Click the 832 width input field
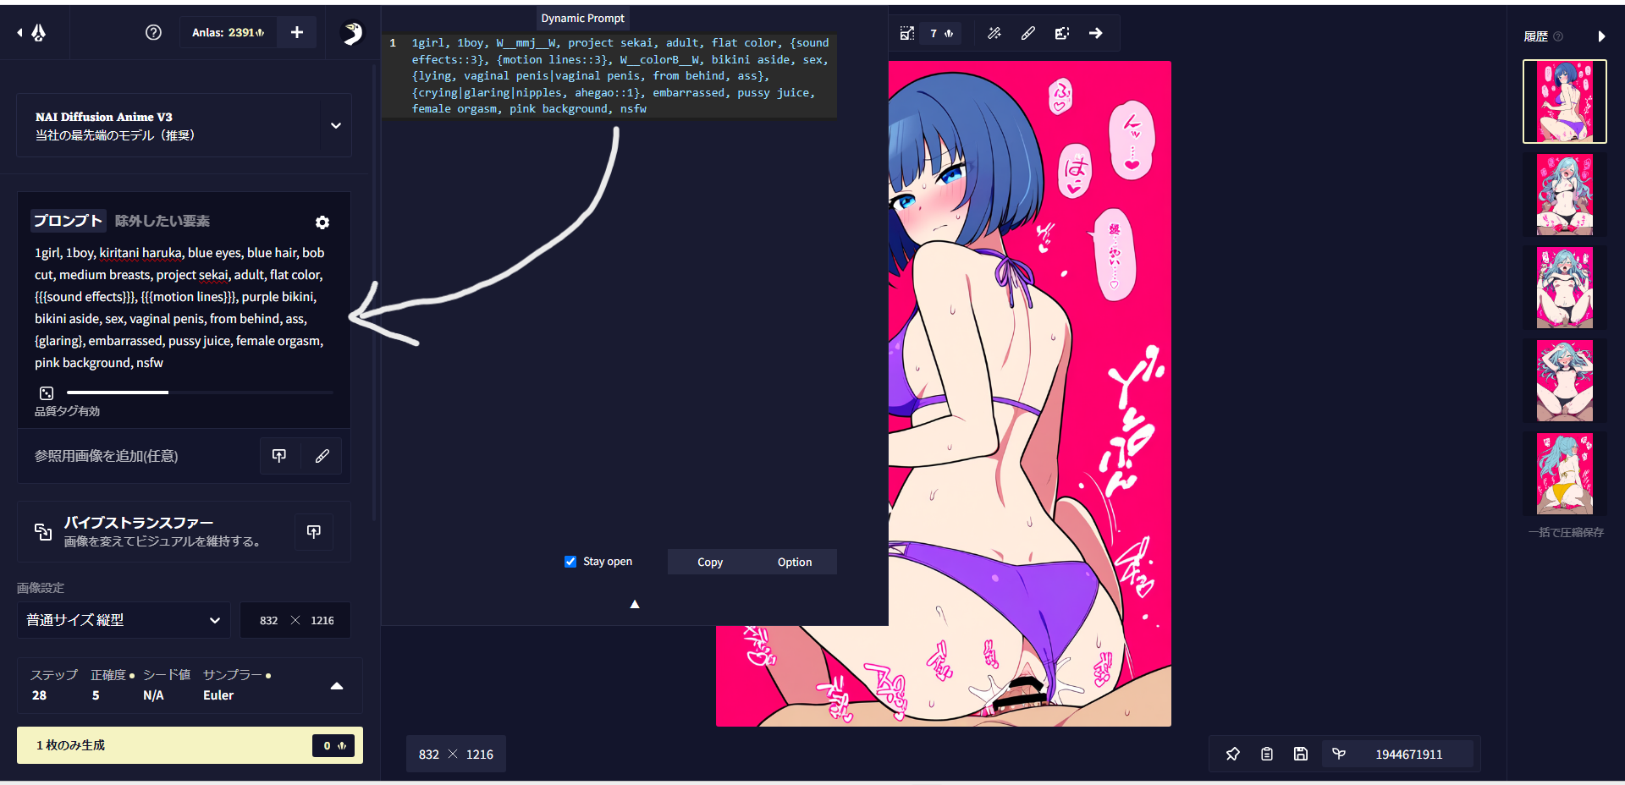Image resolution: width=1625 pixels, height=785 pixels. click(269, 620)
